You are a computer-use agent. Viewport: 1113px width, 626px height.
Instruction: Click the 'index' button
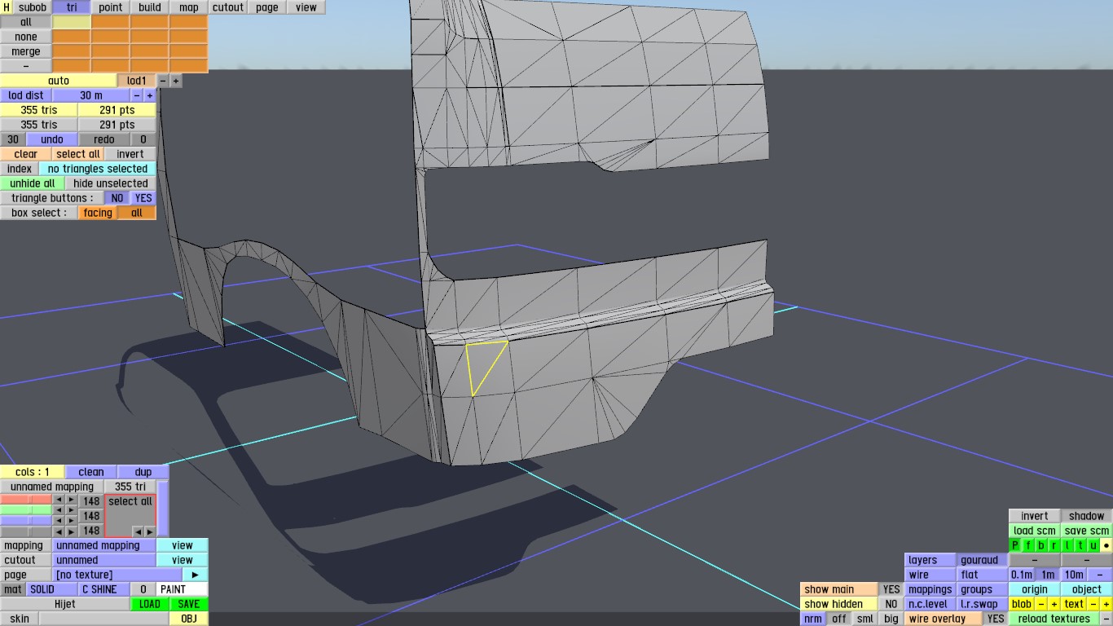pyautogui.click(x=20, y=169)
